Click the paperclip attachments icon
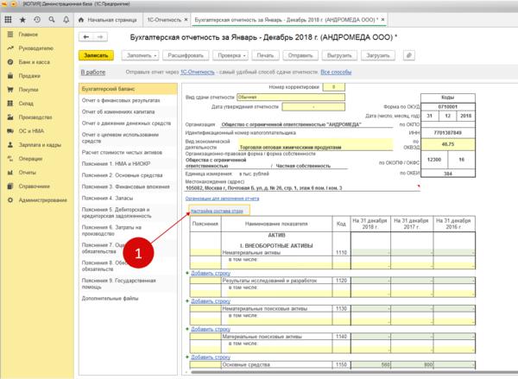 409,55
